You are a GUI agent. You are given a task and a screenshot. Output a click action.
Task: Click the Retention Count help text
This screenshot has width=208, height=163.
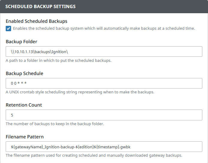55,124
